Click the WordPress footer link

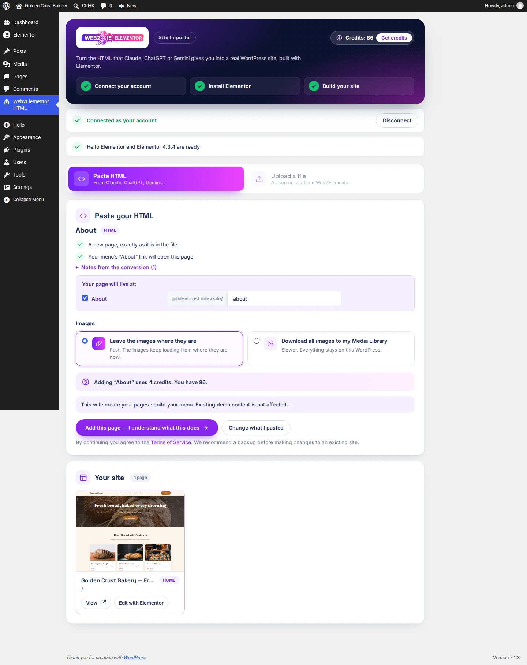click(x=135, y=657)
